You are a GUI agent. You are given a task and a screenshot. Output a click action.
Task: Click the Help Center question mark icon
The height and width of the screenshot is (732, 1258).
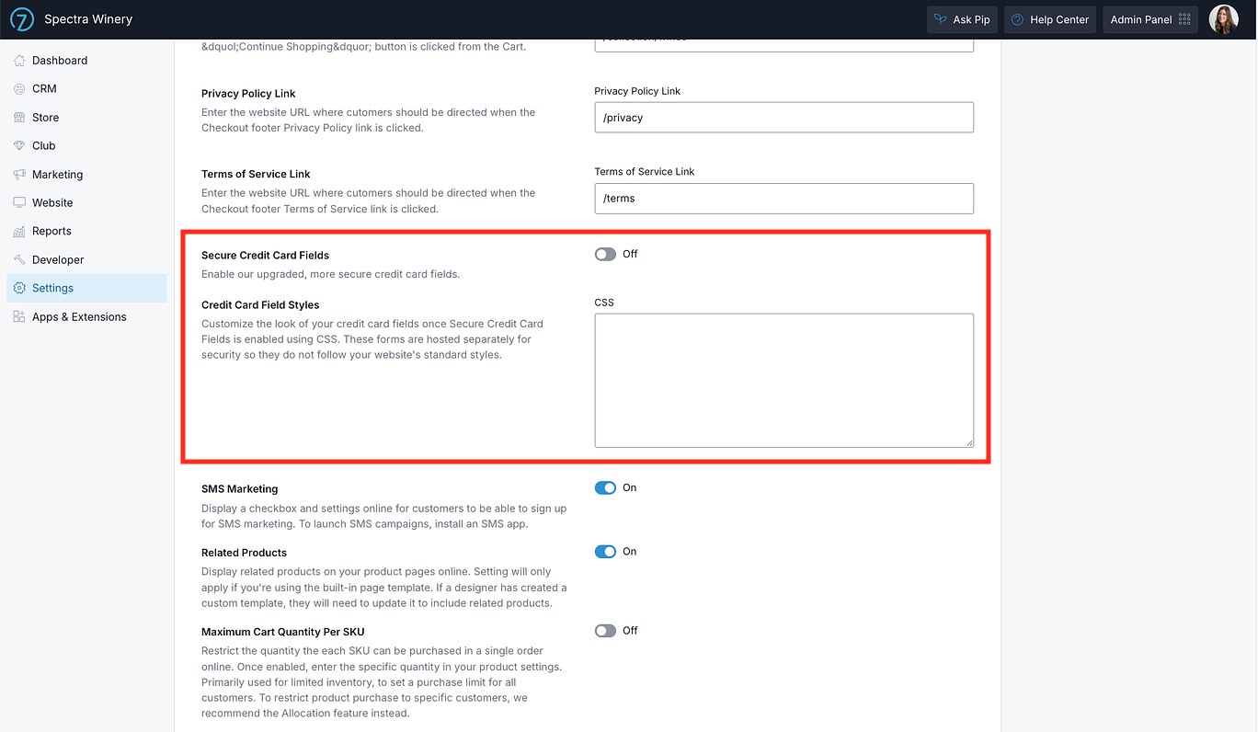pos(1017,19)
